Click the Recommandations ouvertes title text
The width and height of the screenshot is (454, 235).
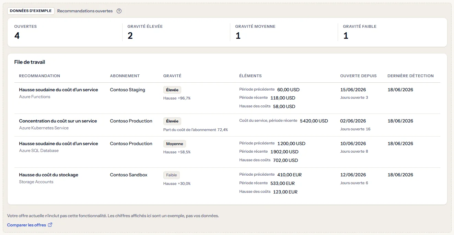[85, 11]
